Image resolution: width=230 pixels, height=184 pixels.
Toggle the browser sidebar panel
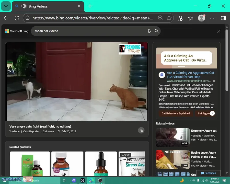point(223,18)
